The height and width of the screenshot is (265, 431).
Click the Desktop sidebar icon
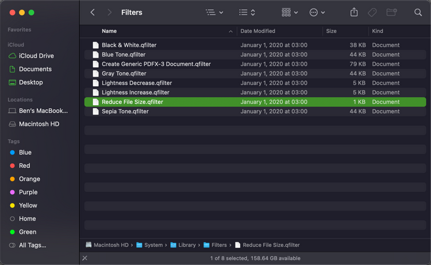13,82
